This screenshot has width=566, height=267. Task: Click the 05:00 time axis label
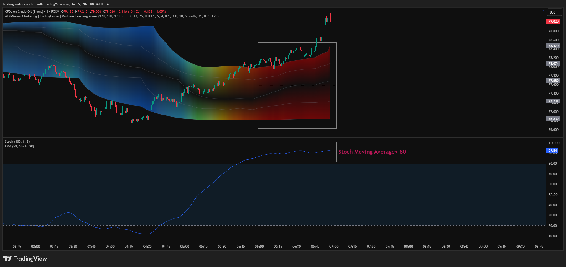click(185, 247)
